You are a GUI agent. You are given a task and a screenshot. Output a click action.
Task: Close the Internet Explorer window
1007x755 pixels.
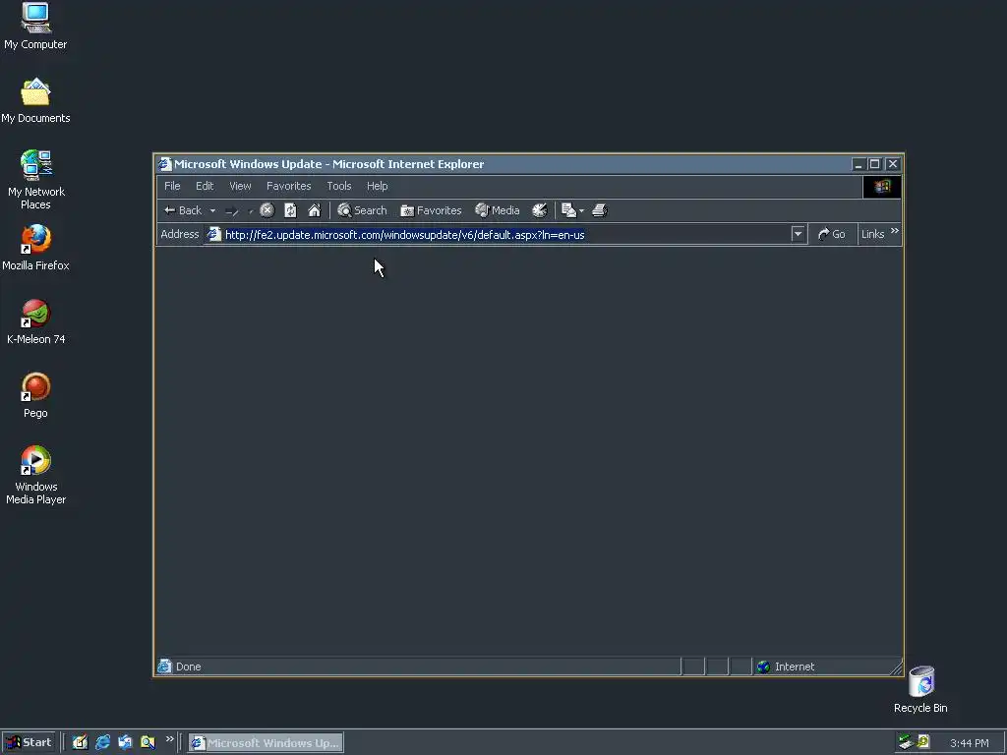[x=893, y=164]
